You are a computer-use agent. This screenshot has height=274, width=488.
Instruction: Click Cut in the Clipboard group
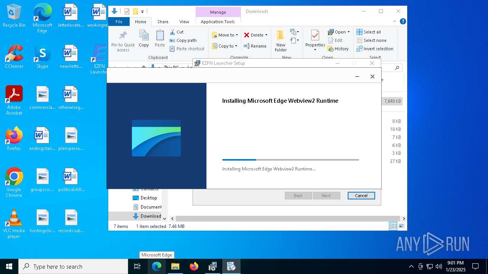click(177, 32)
